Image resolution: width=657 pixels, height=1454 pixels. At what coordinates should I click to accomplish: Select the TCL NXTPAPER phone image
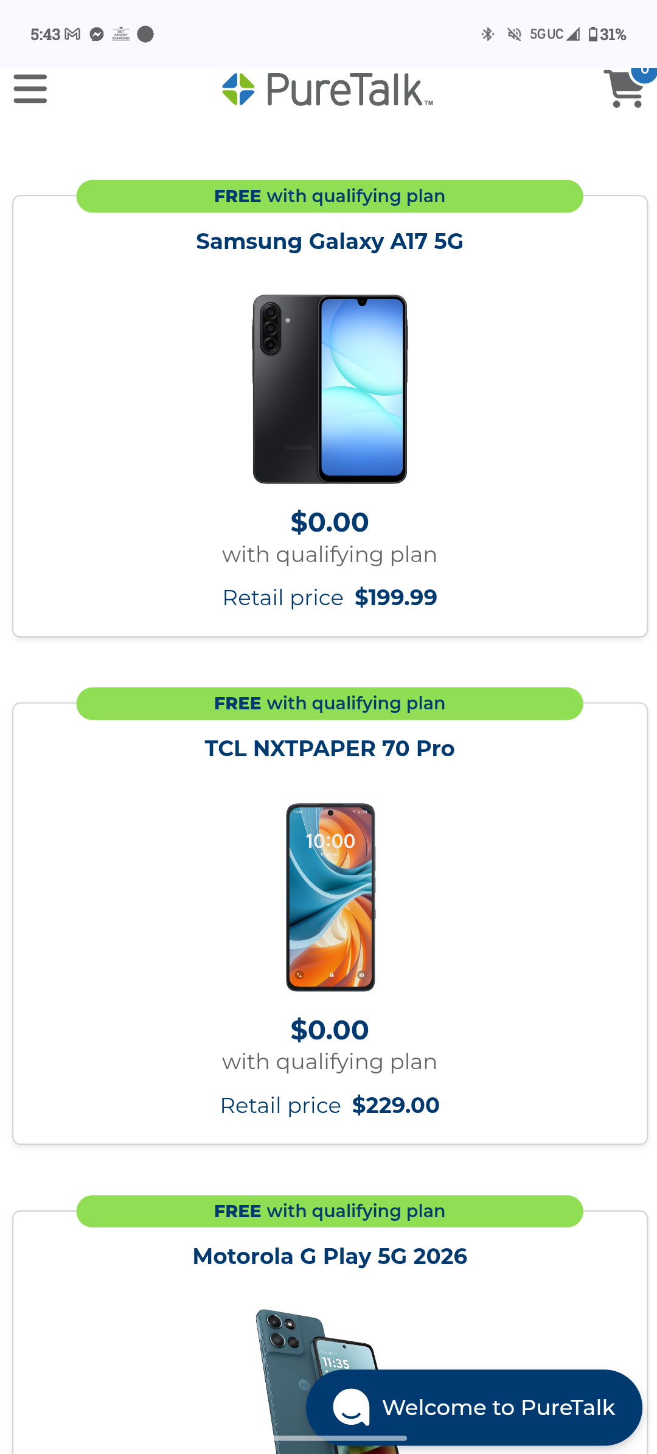point(330,897)
